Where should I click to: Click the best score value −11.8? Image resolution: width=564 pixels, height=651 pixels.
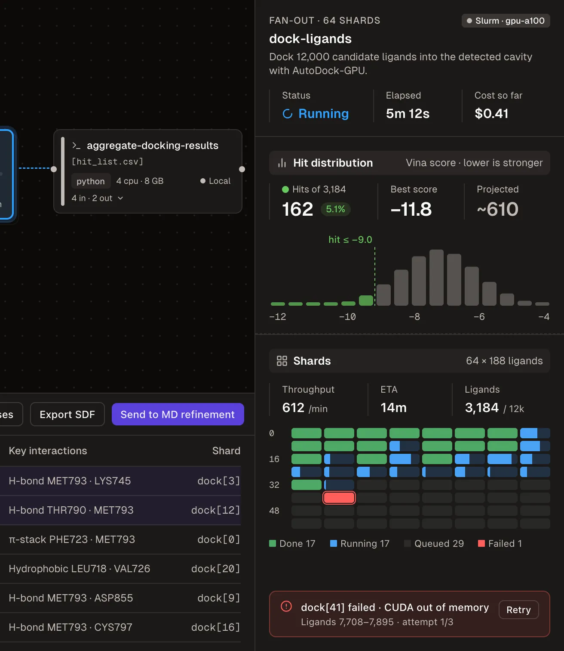click(411, 209)
